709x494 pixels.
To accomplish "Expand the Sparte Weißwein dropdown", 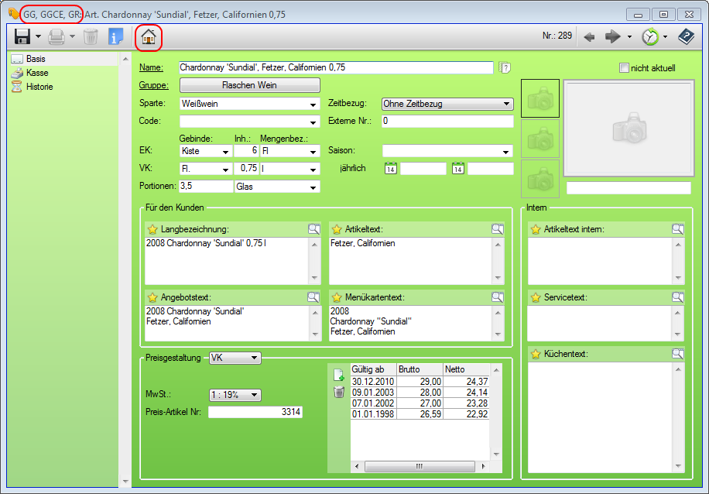I will [x=313, y=105].
